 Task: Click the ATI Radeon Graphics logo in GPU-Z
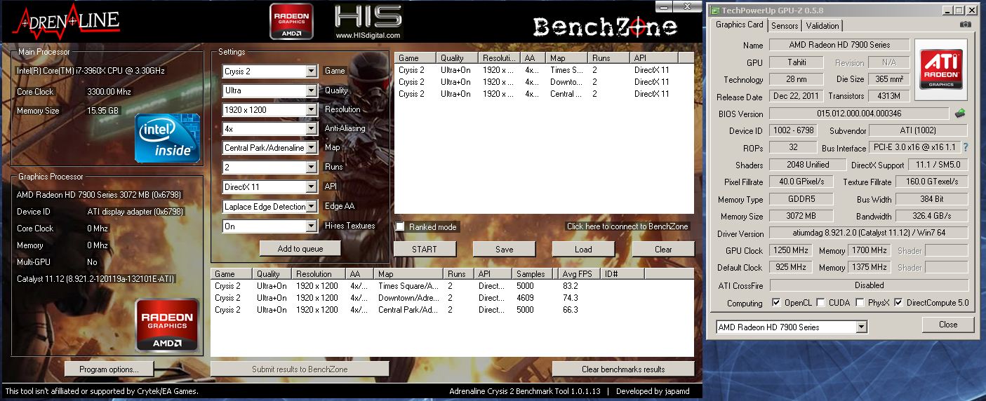point(940,70)
